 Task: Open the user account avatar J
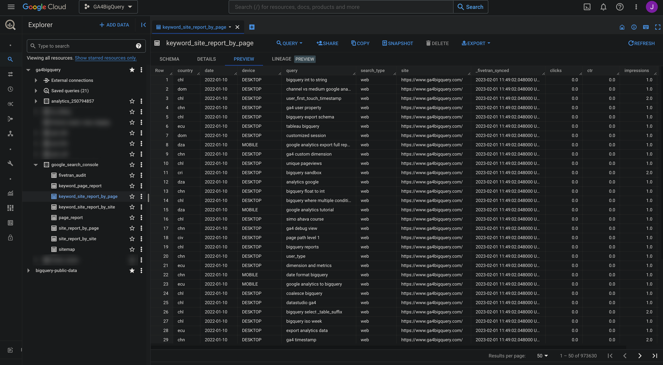coord(652,7)
